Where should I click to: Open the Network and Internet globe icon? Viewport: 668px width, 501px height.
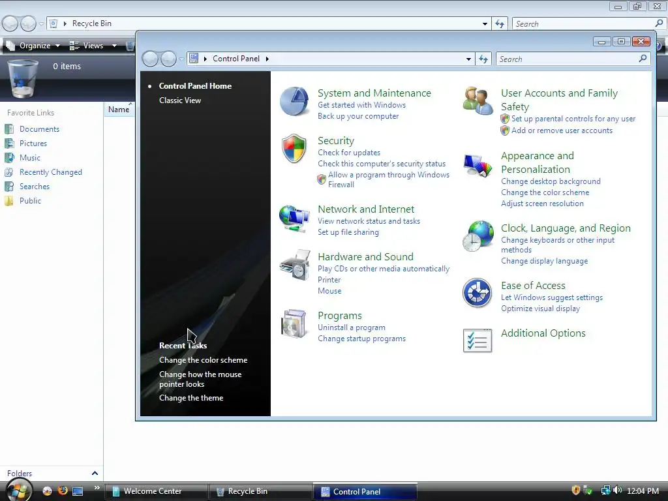coord(294,218)
